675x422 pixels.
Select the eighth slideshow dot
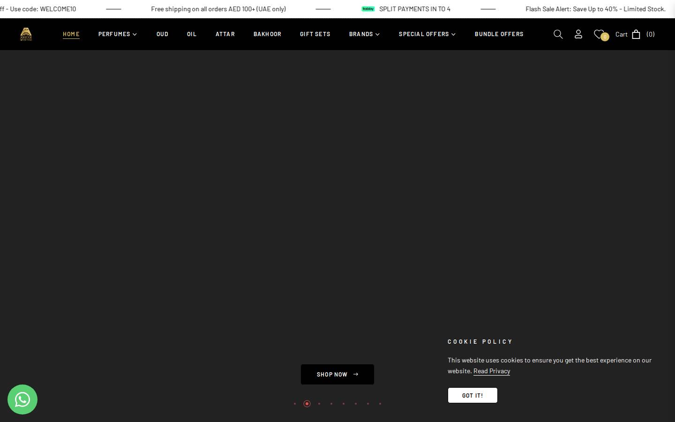(x=380, y=404)
